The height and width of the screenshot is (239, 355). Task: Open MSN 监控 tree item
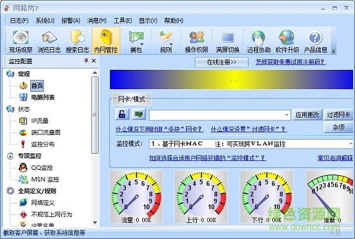pos(45,180)
